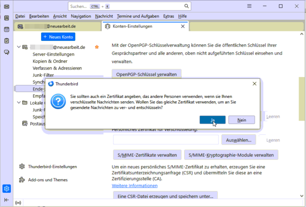
Task: Open the Extras menu
Action: click(x=169, y=16)
